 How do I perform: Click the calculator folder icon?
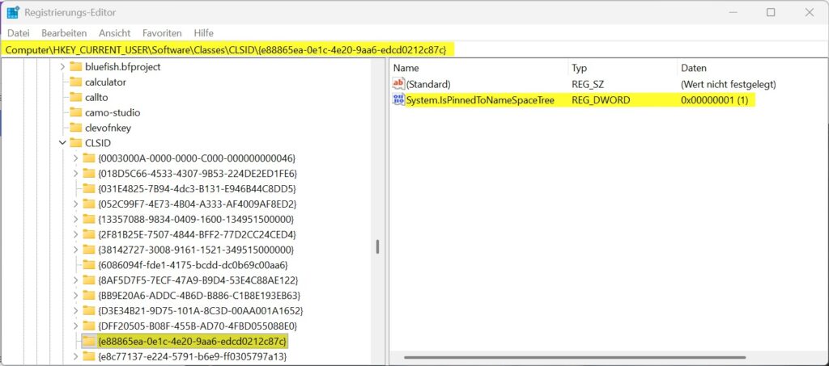[76, 82]
